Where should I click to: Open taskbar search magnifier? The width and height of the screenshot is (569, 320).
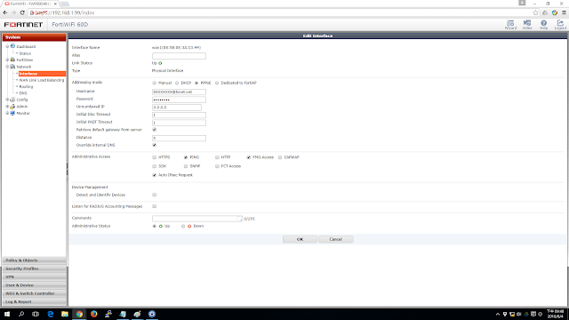point(21,314)
